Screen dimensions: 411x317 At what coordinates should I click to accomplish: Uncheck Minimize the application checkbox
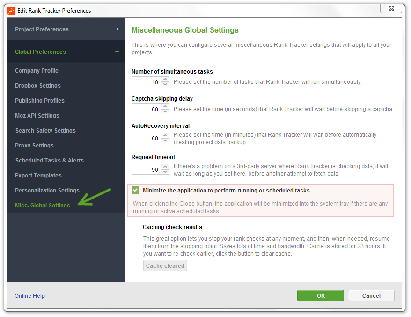point(135,191)
